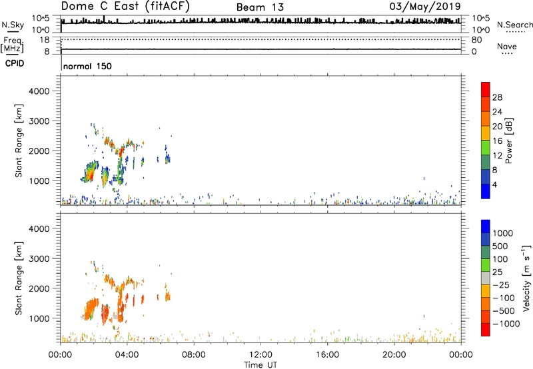Click the 'N.Search' legend label
Image resolution: width=533 pixels, height=369 pixels.
click(x=514, y=25)
